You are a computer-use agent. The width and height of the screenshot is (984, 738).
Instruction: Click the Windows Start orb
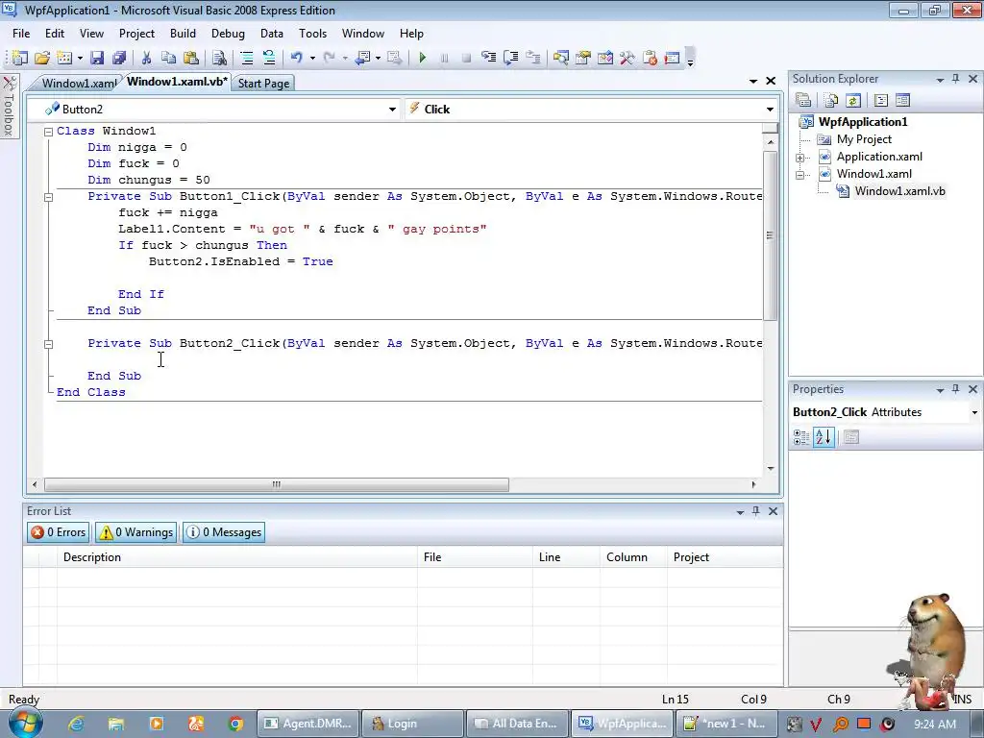(x=24, y=723)
